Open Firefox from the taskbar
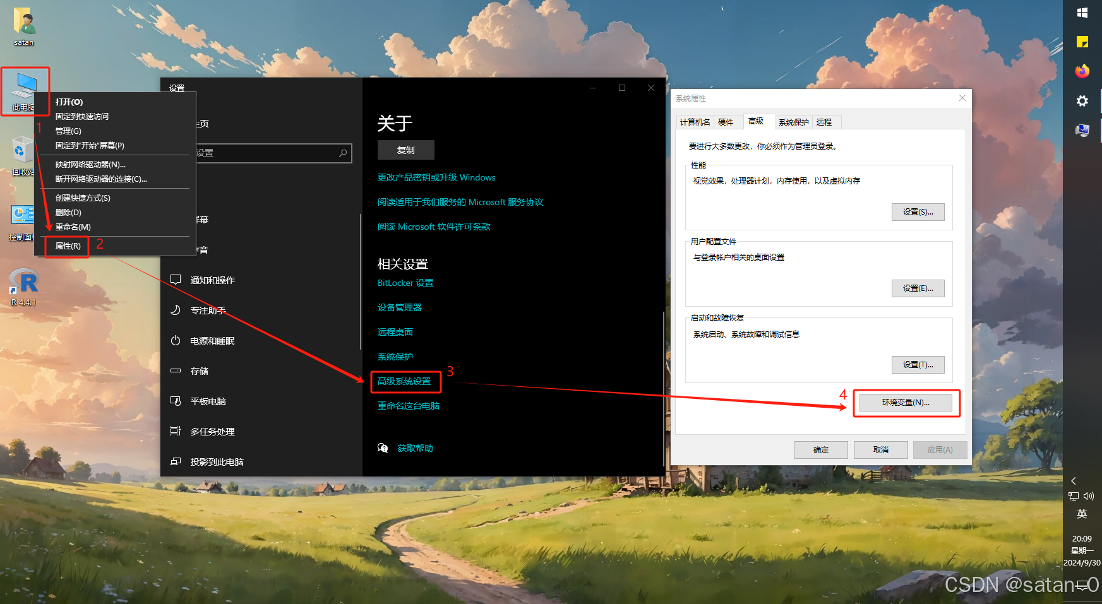This screenshot has height=604, width=1102. click(x=1082, y=71)
